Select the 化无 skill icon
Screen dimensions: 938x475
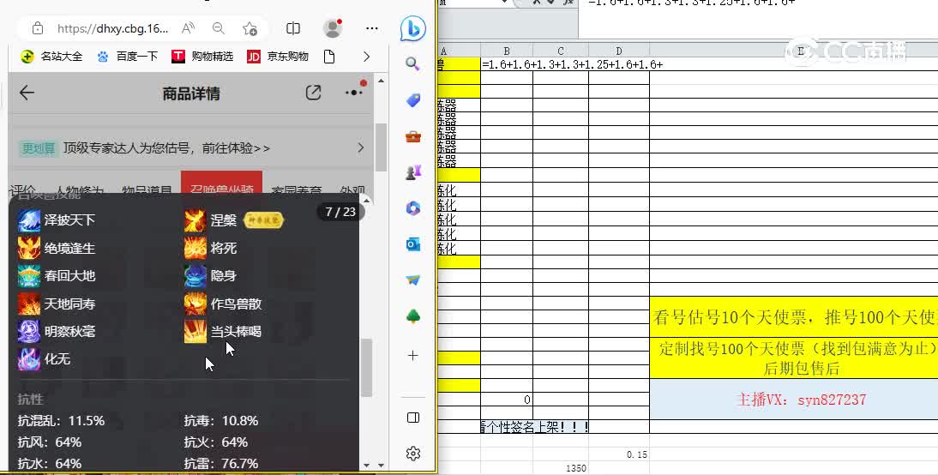[28, 359]
